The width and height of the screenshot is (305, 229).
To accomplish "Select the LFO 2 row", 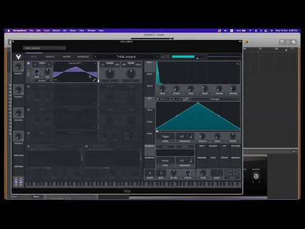I will [x=150, y=110].
